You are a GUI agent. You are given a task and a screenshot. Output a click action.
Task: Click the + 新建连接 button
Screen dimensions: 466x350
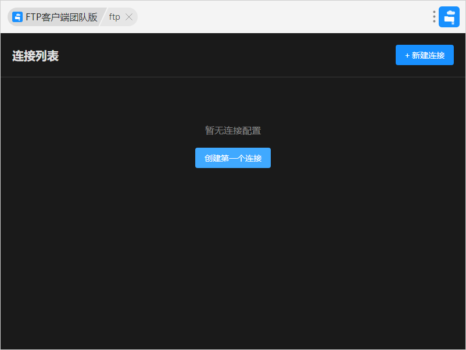tap(424, 55)
